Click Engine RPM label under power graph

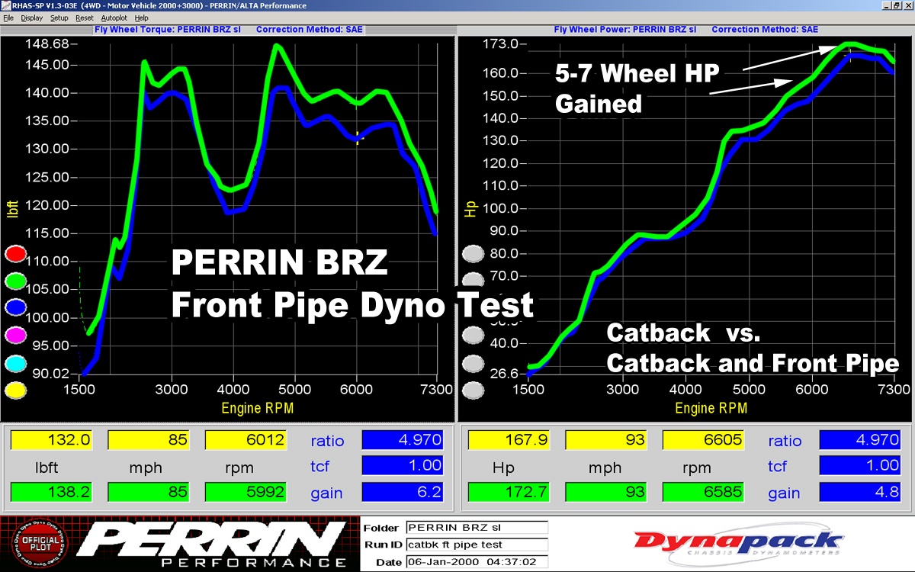pyautogui.click(x=711, y=408)
